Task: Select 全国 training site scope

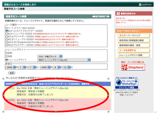Action: pos(7,53)
